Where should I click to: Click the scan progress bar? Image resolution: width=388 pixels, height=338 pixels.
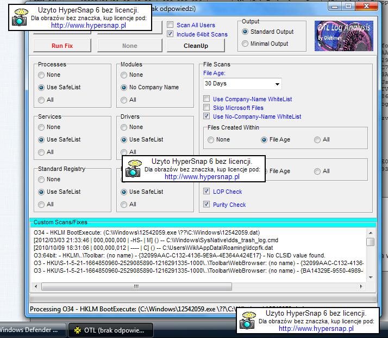pos(203,297)
